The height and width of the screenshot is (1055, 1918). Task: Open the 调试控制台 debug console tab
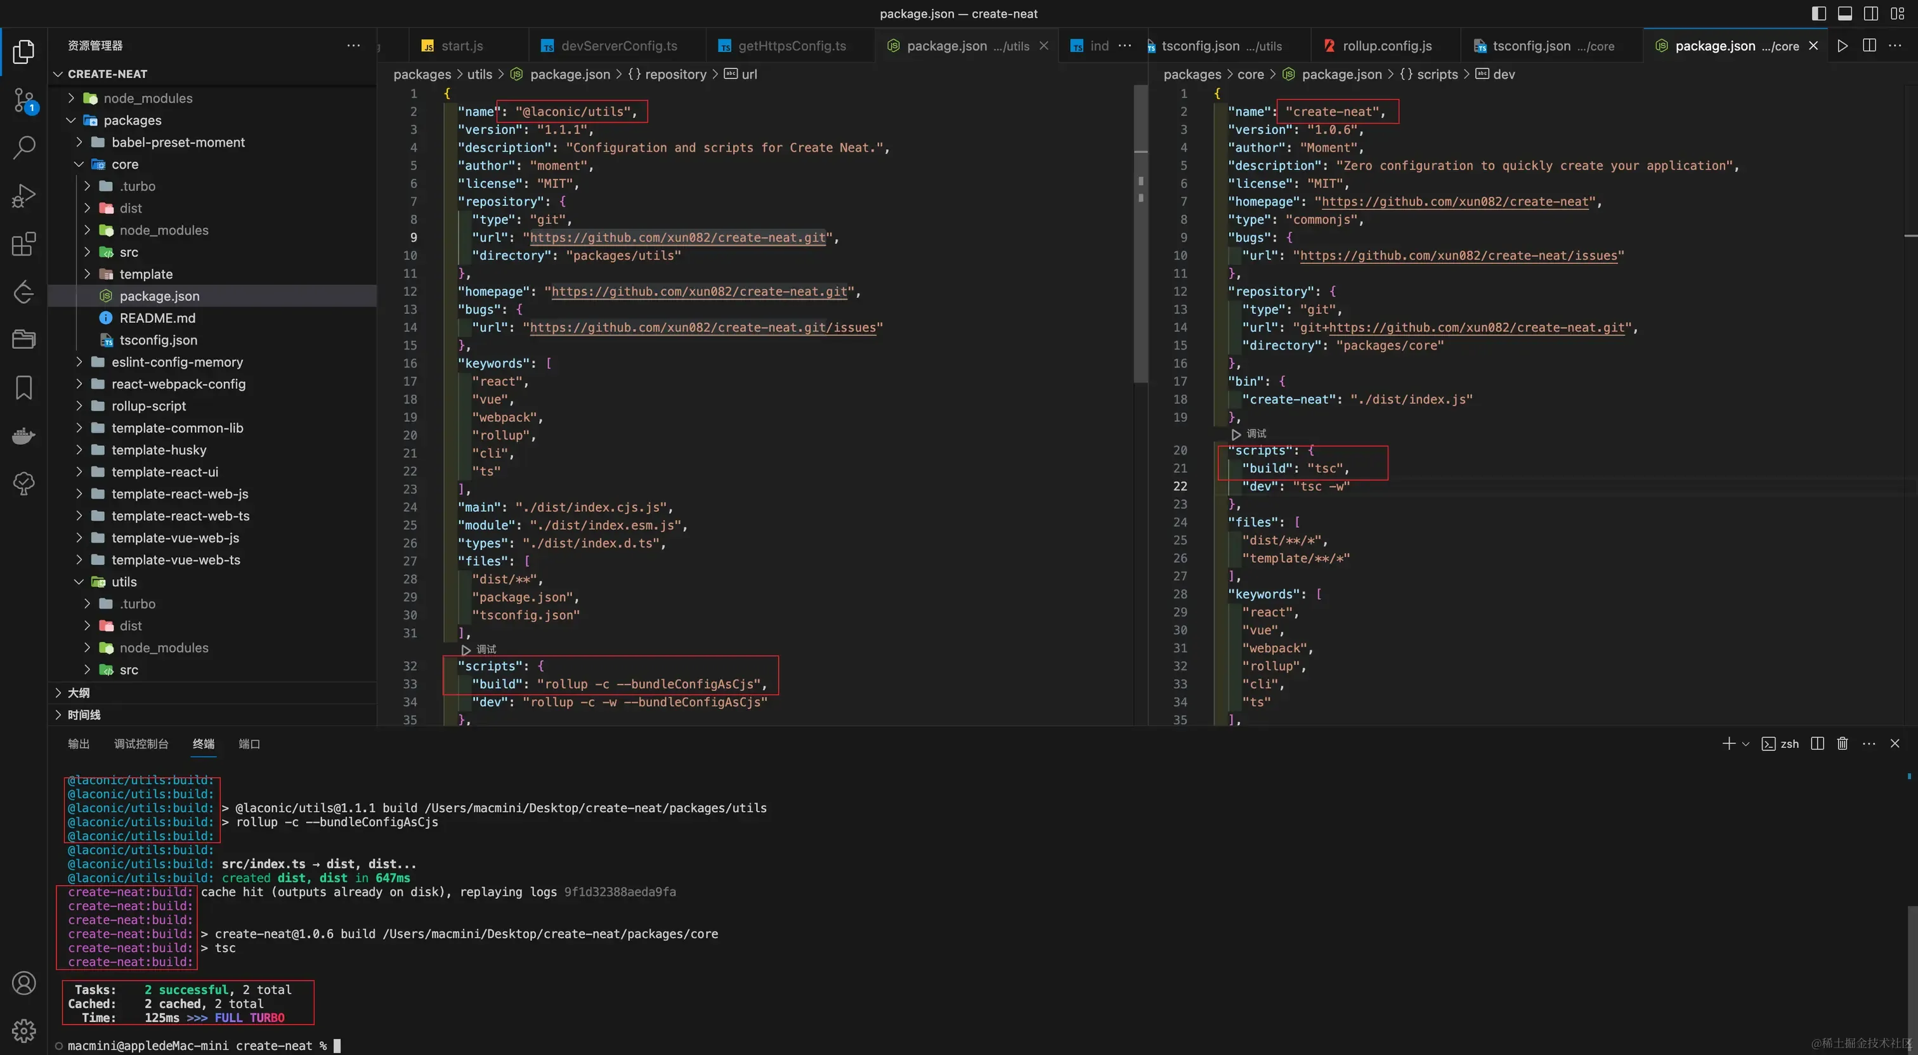[x=141, y=744]
